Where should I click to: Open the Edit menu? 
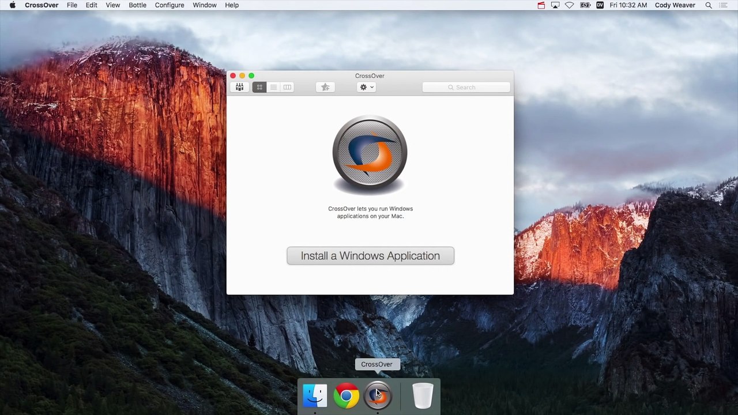tap(91, 5)
